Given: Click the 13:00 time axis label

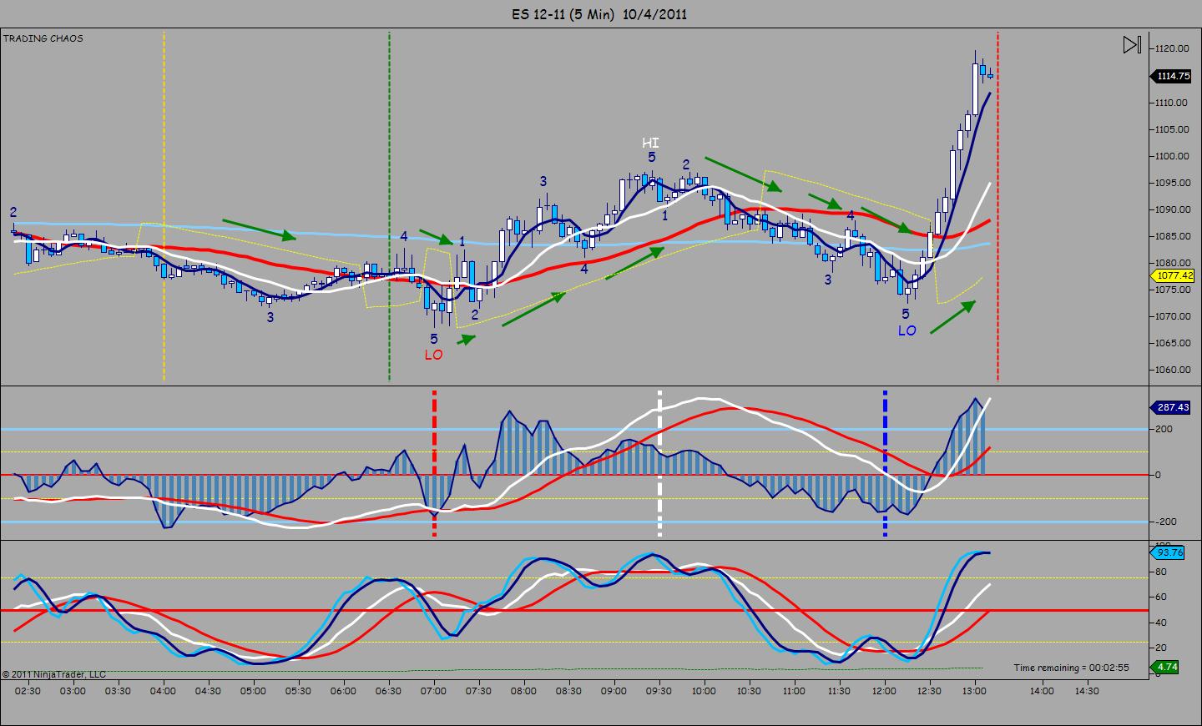Looking at the screenshot, I should (974, 691).
